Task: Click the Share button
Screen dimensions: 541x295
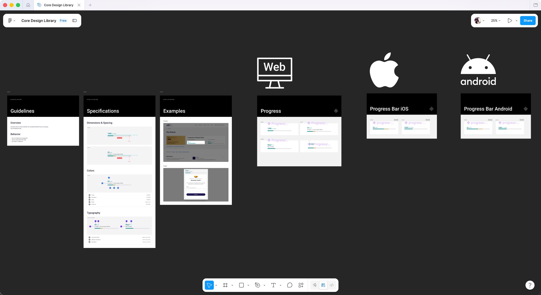Action: tap(528, 21)
